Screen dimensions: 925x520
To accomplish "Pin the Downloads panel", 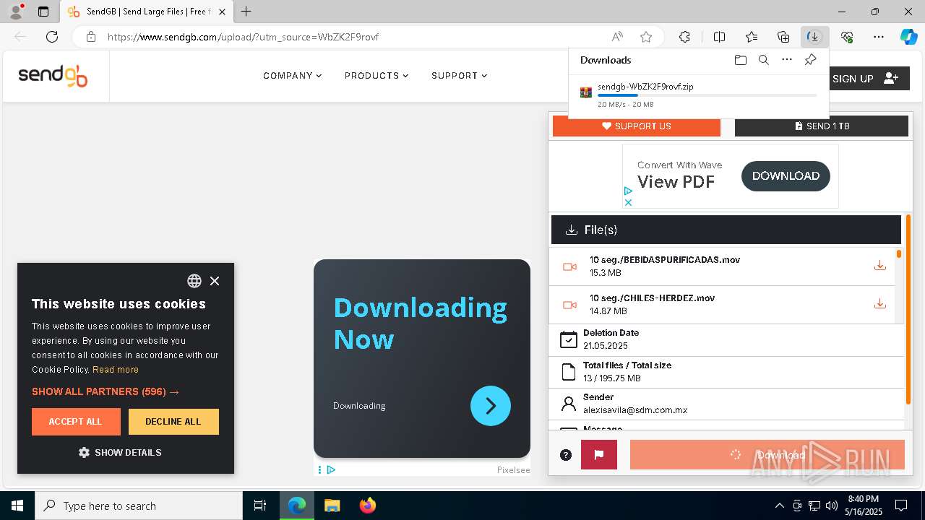I will (x=810, y=60).
